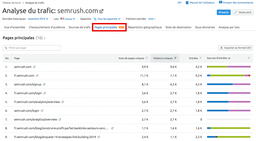
Task: Open external link icon for semrush.com row
Action: (x=34, y=67)
